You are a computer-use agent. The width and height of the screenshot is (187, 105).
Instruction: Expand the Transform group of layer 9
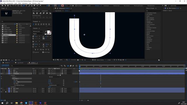[10, 87]
